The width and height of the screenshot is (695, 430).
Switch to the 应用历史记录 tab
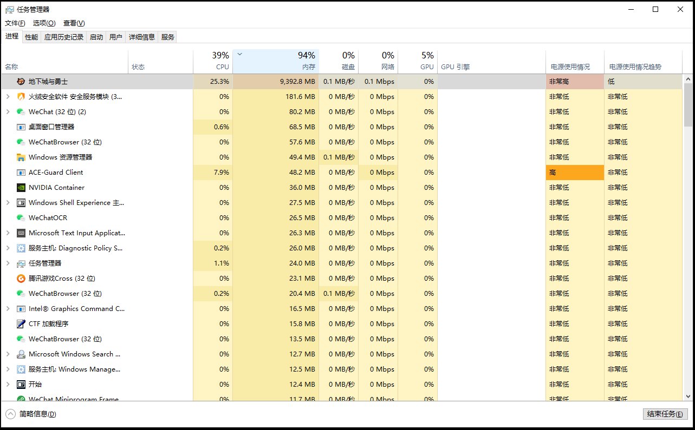click(64, 37)
